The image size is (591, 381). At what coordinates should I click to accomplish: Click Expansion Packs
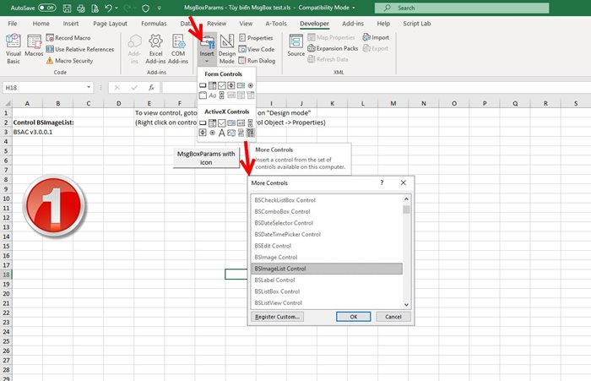(x=333, y=48)
